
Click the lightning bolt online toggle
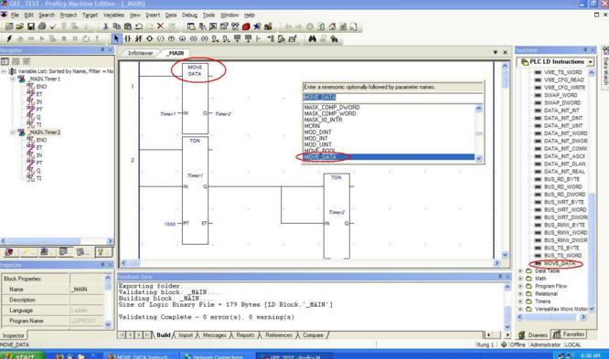click(9, 38)
